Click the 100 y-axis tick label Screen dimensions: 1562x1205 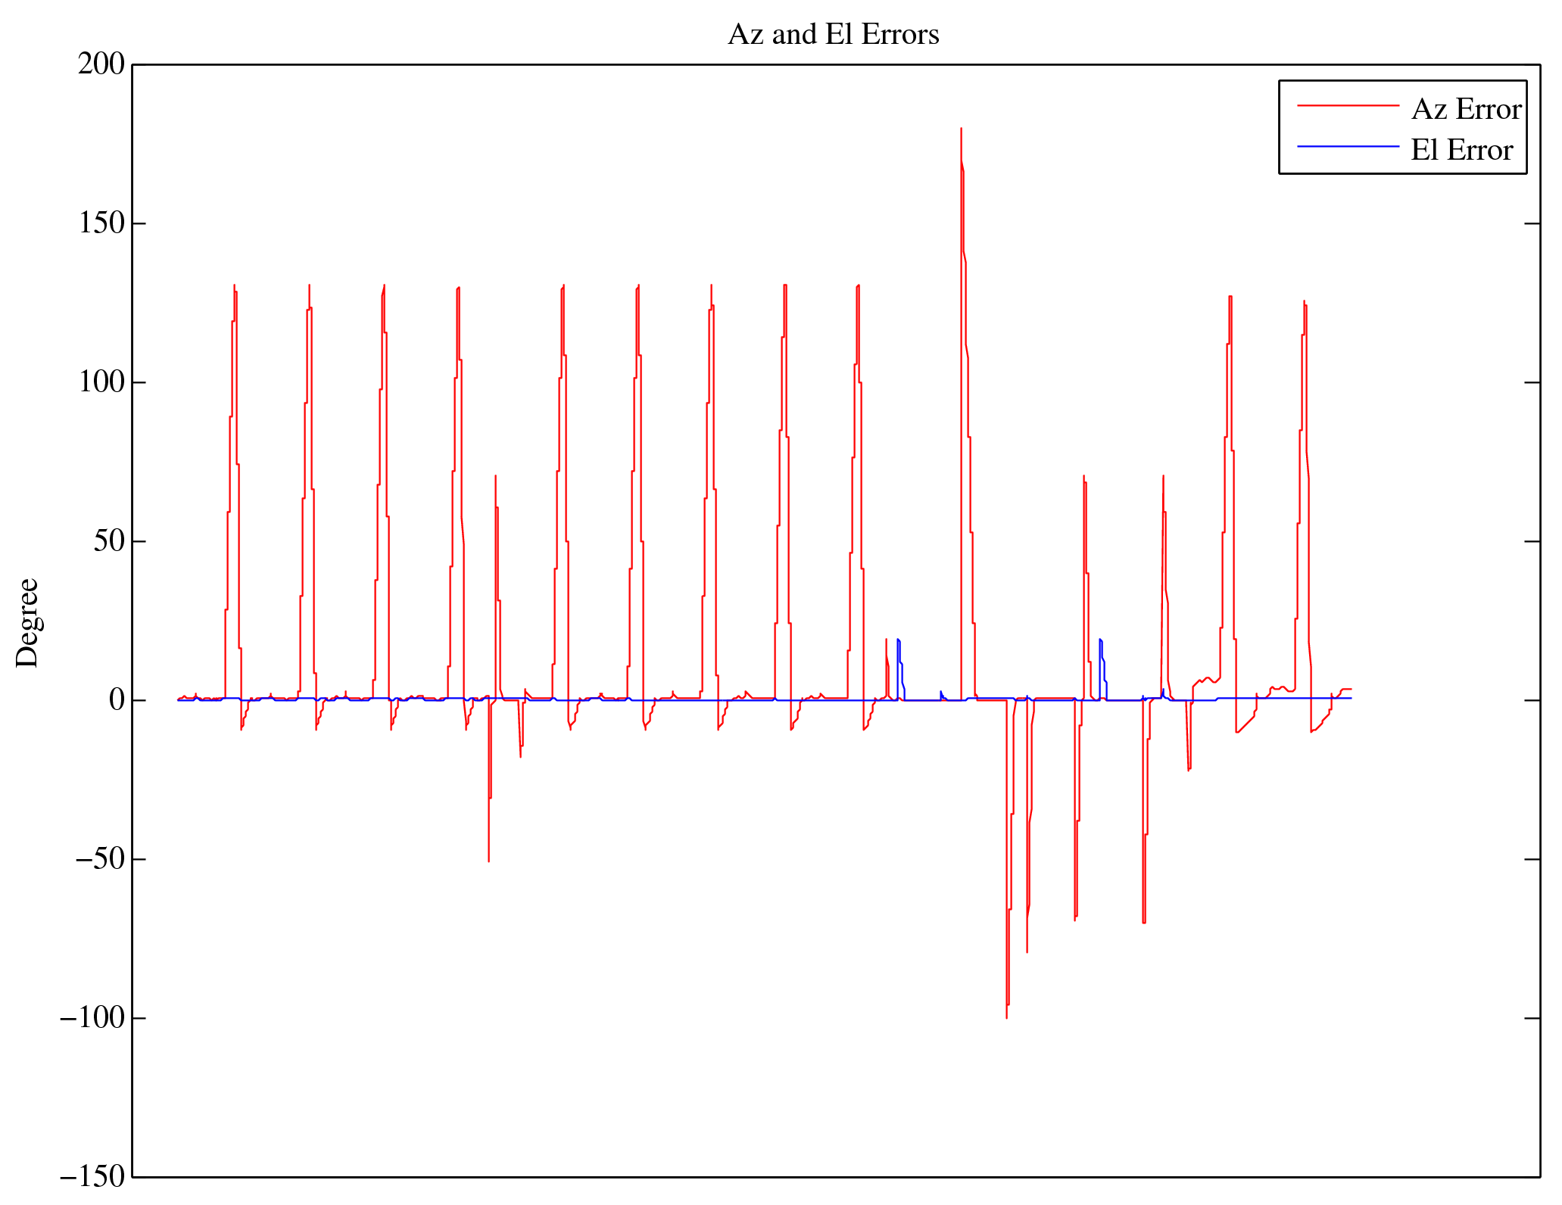tap(101, 382)
